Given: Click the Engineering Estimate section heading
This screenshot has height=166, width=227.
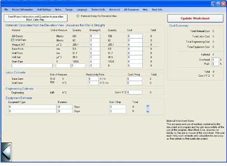Looking at the screenshot, I should click(x=20, y=89).
